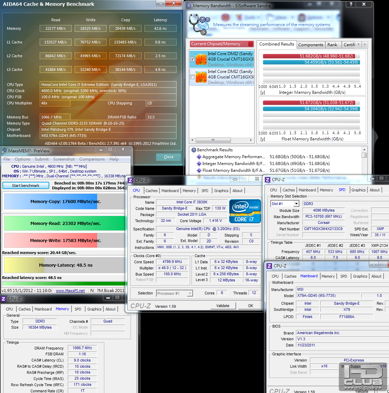The width and height of the screenshot is (389, 393).
Task: Click AIDA64 L3 Cache latency 4.9 ns field
Action: pyautogui.click(x=160, y=69)
